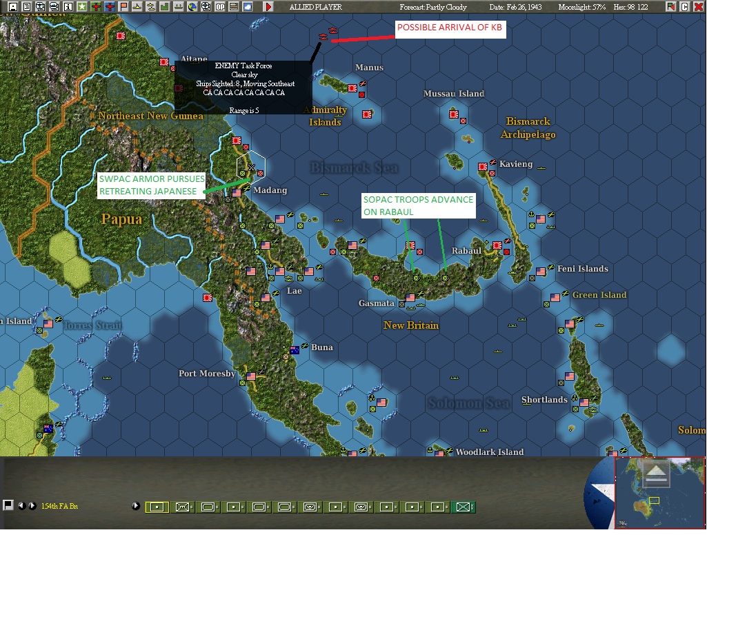747x619 pixels.
Task: Click the red plane on green background icon
Action: pyautogui.click(x=96, y=7)
